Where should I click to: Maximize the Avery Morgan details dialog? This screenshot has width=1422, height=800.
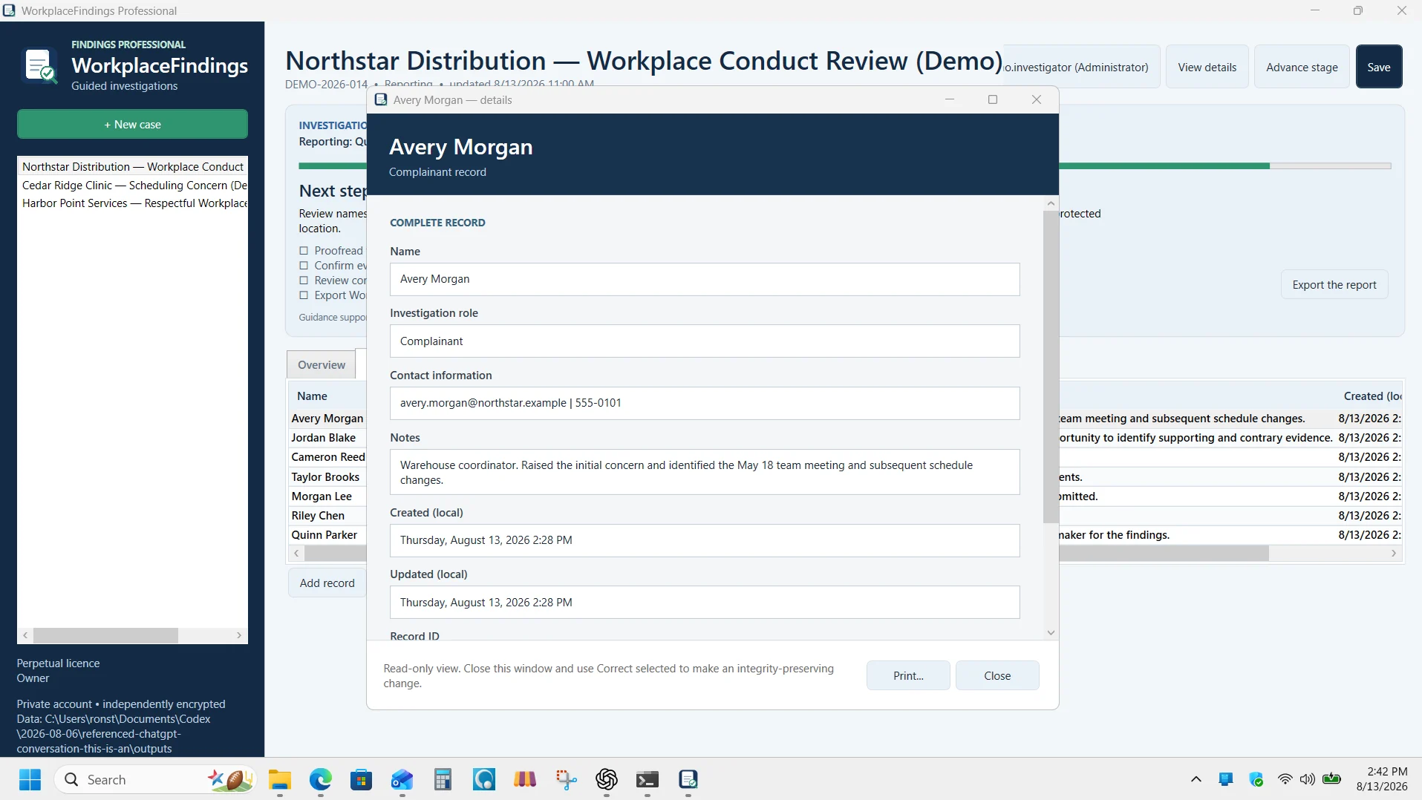[x=993, y=99]
